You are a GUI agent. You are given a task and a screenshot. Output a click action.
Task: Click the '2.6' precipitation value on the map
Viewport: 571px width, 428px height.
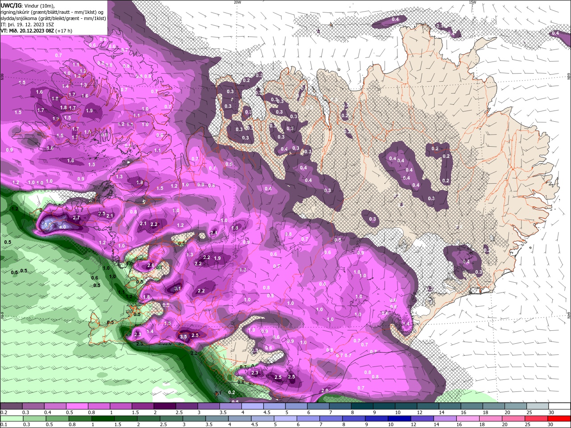[150, 265]
